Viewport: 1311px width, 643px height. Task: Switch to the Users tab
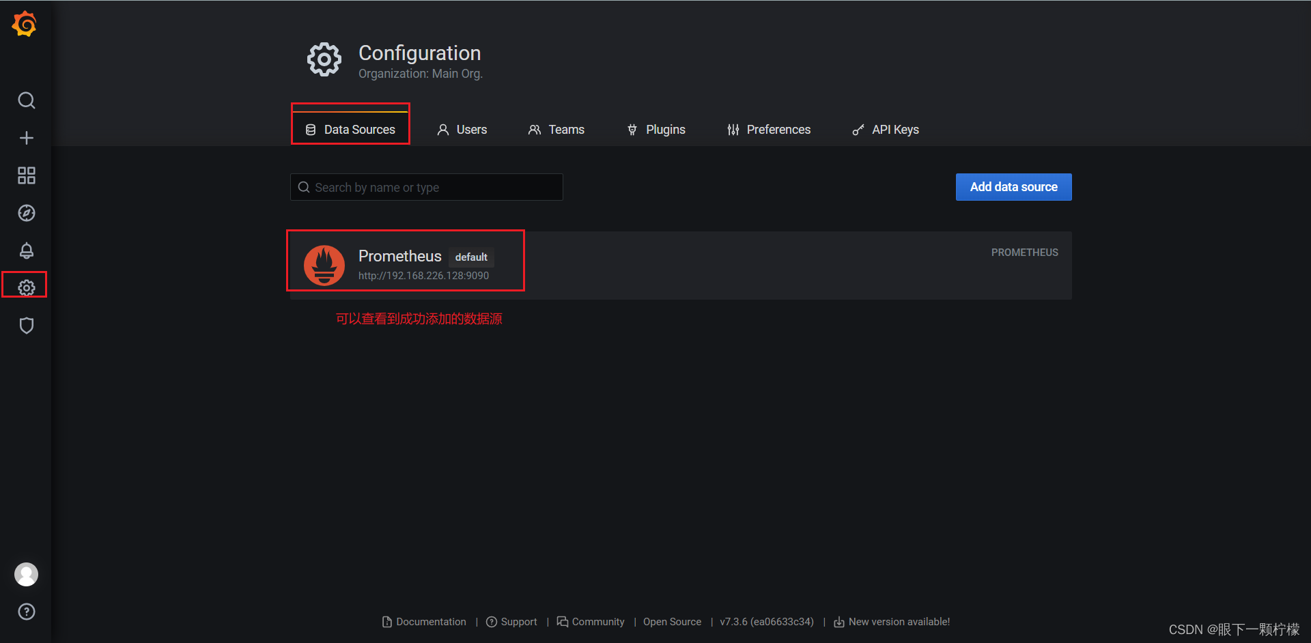point(462,130)
